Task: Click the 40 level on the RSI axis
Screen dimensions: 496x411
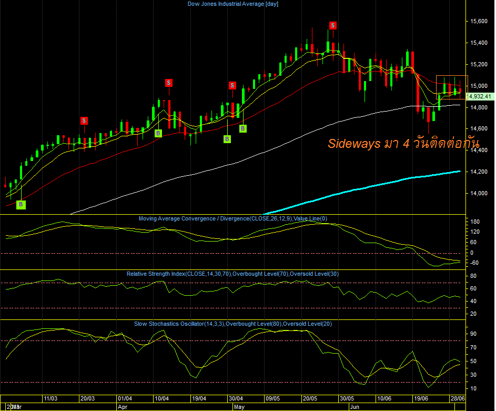Action: coord(473,301)
